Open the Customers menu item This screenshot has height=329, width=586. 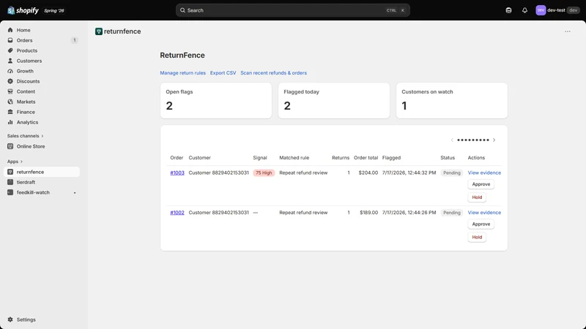click(x=42, y=61)
